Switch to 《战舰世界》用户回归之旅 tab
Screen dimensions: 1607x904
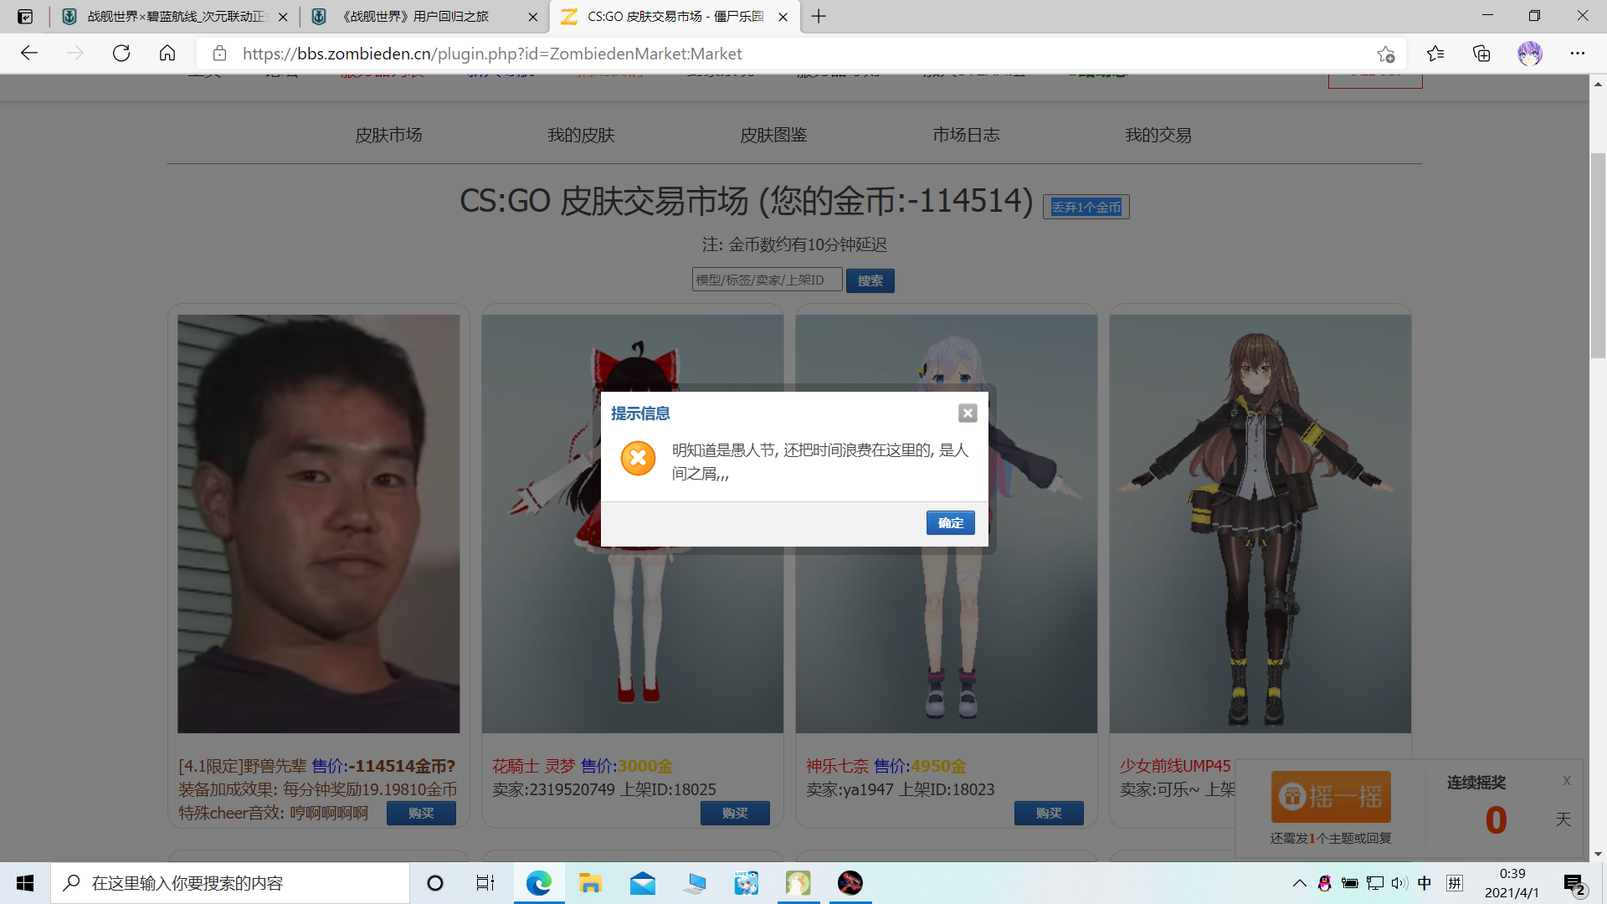[423, 17]
